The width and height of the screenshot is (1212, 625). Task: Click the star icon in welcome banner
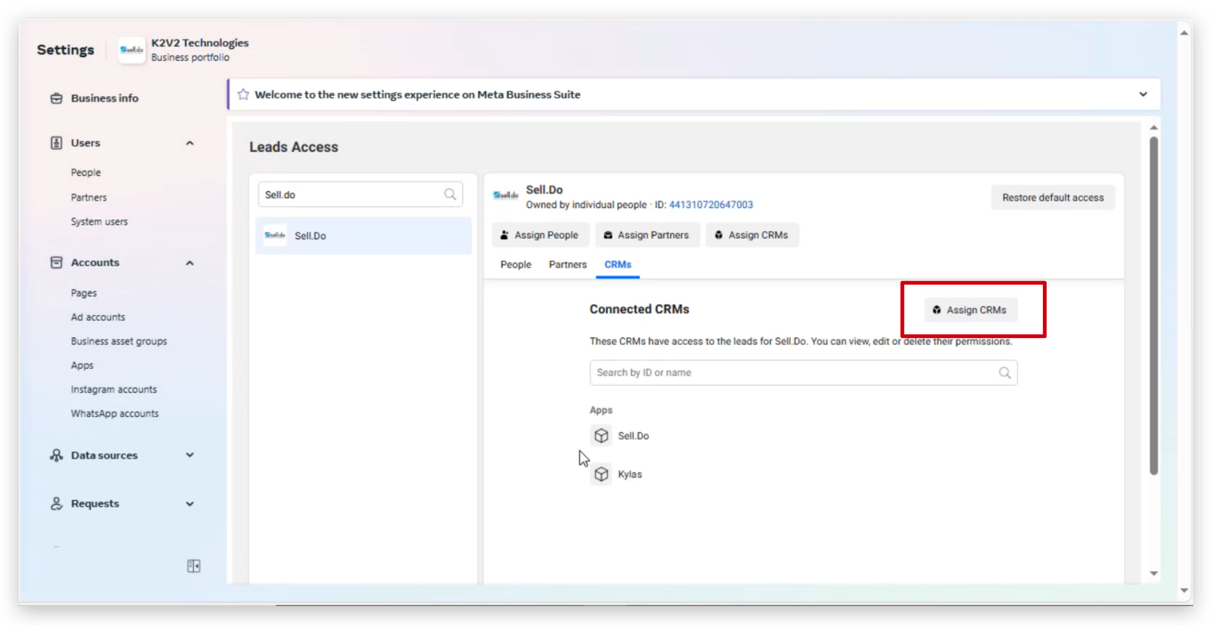[243, 94]
